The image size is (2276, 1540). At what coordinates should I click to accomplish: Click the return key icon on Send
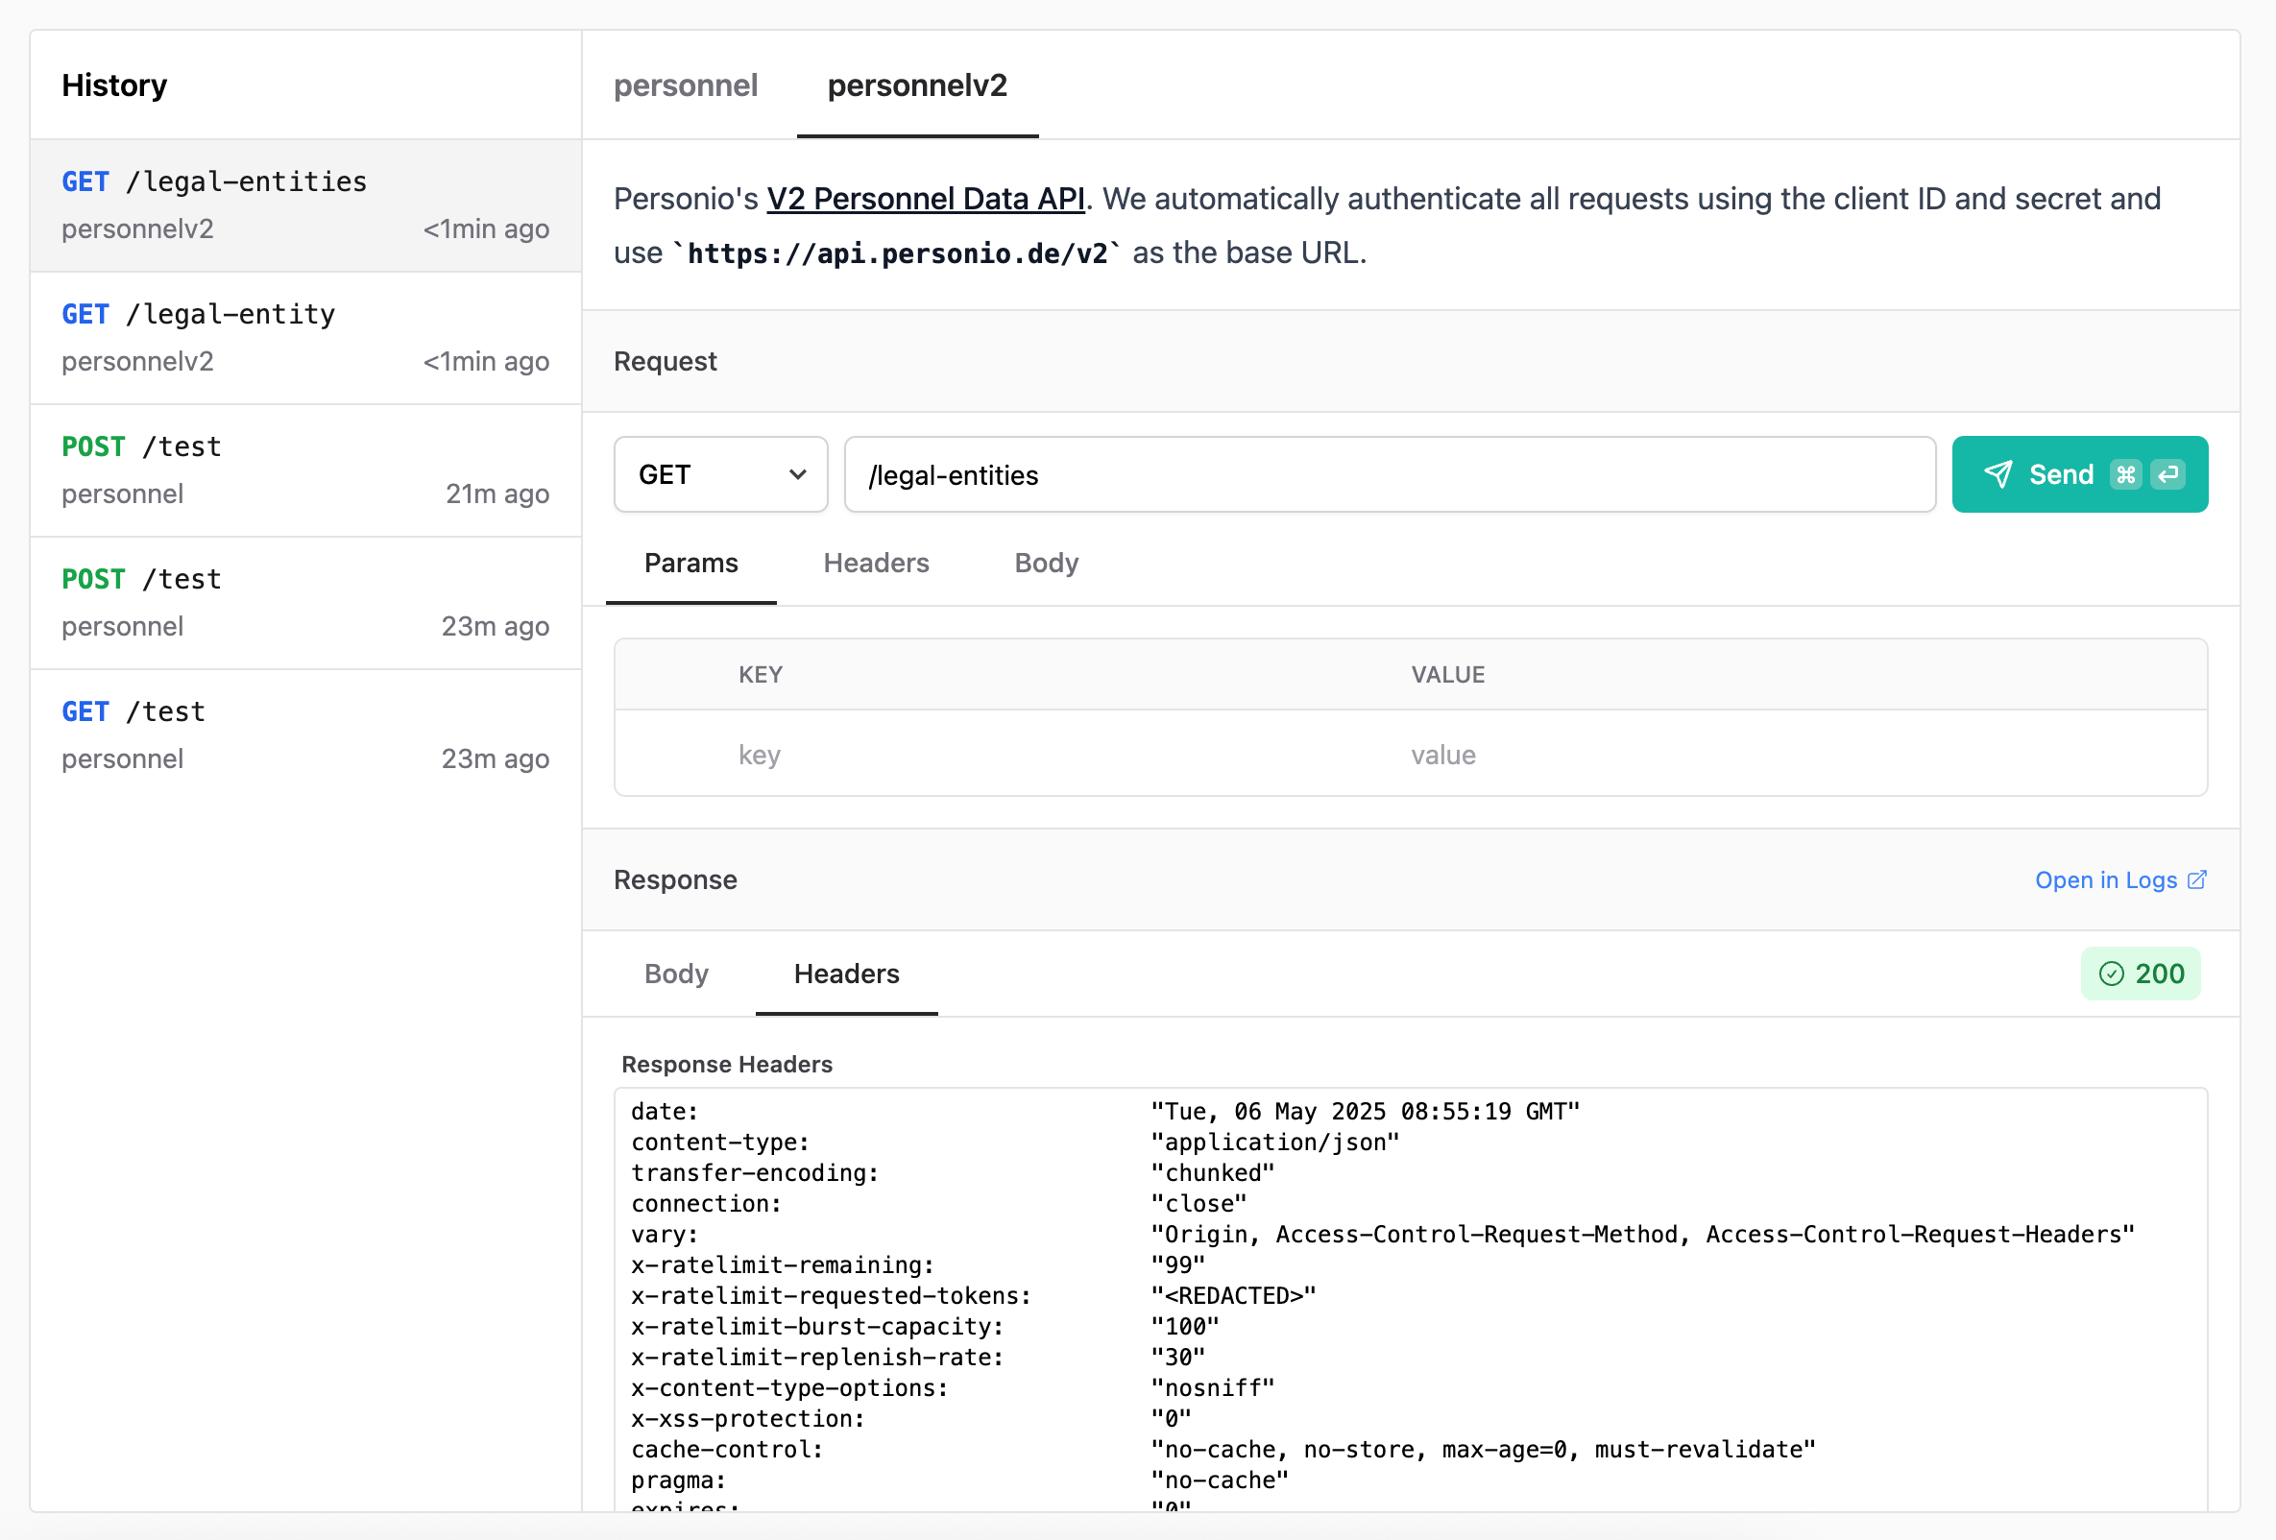(x=2167, y=475)
